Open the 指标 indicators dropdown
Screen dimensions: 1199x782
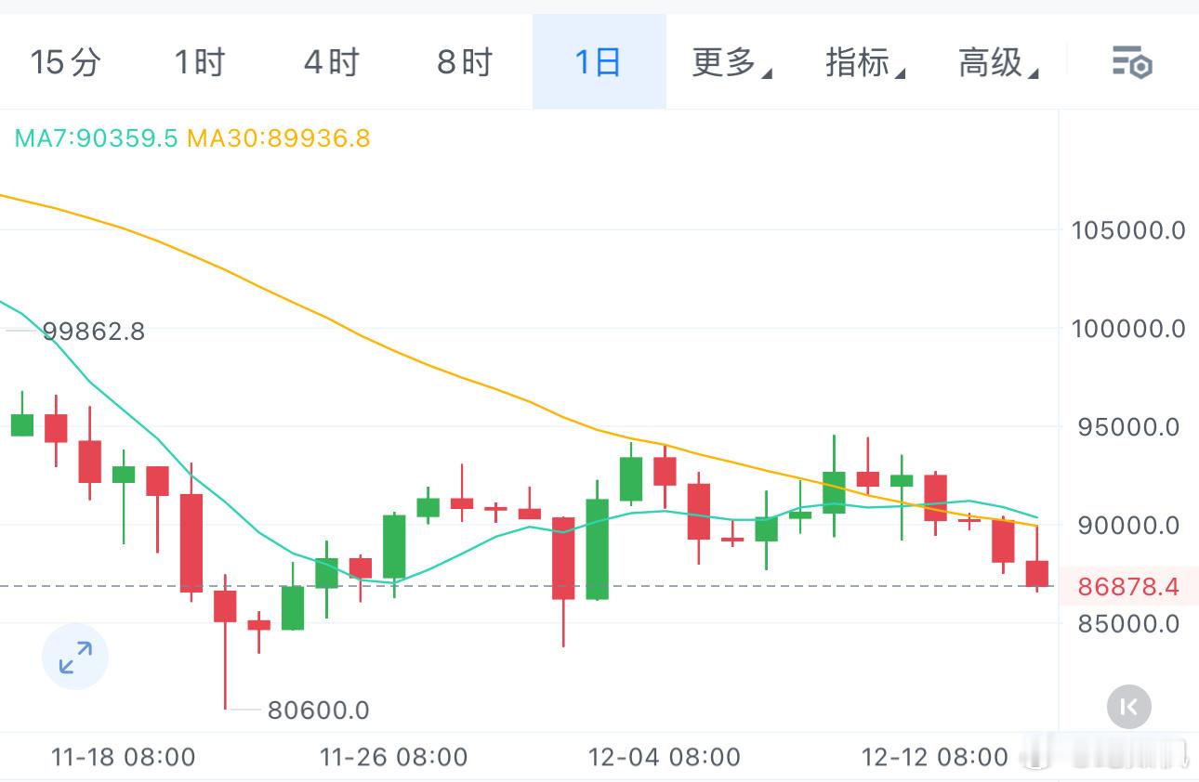point(863,62)
